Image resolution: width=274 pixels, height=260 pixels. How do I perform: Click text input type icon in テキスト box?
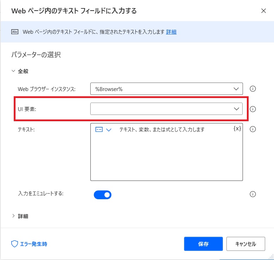(99, 130)
